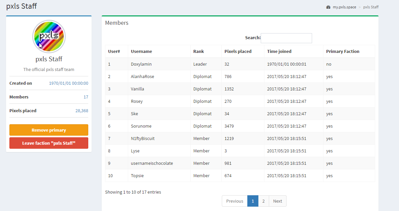Viewport: 399px width, 211px height.
Task: Click the dashboard icon beside my.pxls.space
Action: pyautogui.click(x=328, y=7)
